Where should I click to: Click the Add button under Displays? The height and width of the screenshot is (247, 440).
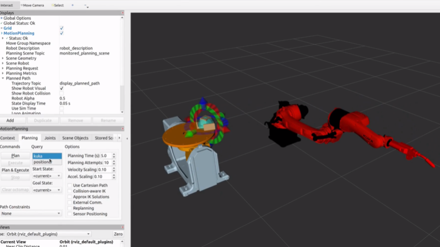coord(10,120)
